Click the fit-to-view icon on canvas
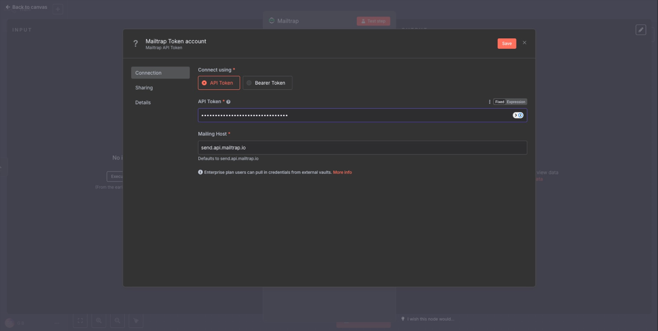Screen dimensions: 658x331 pos(80,321)
